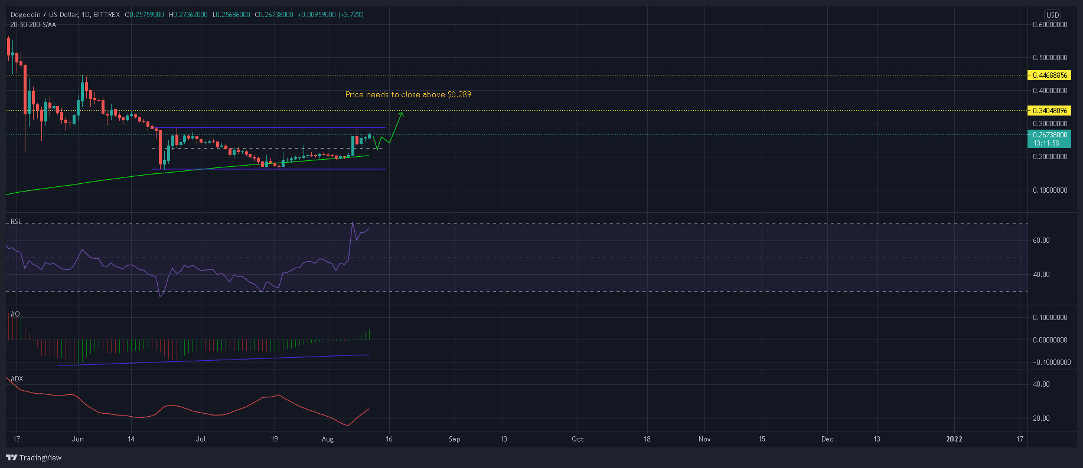Click the open price value O0.25759000

tap(145, 15)
